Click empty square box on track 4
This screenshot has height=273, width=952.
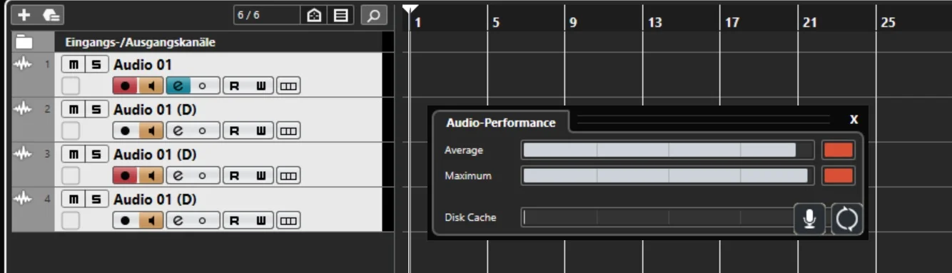[71, 220]
